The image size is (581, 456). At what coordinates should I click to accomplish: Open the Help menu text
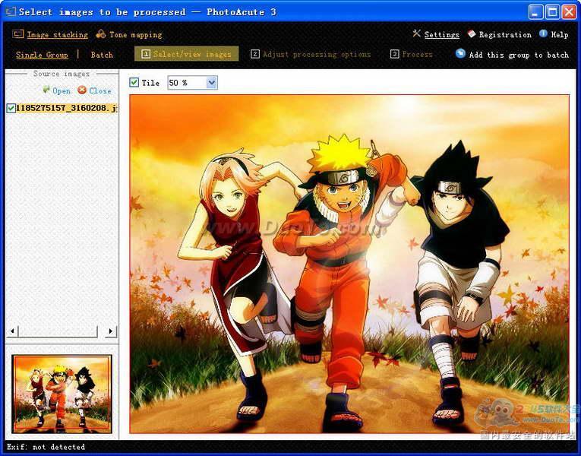click(560, 35)
